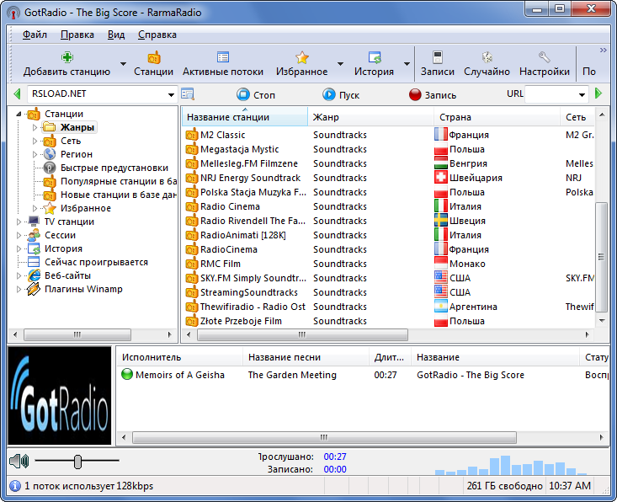Expand the Избранное tree node
The width and height of the screenshot is (617, 502).
tap(35, 208)
